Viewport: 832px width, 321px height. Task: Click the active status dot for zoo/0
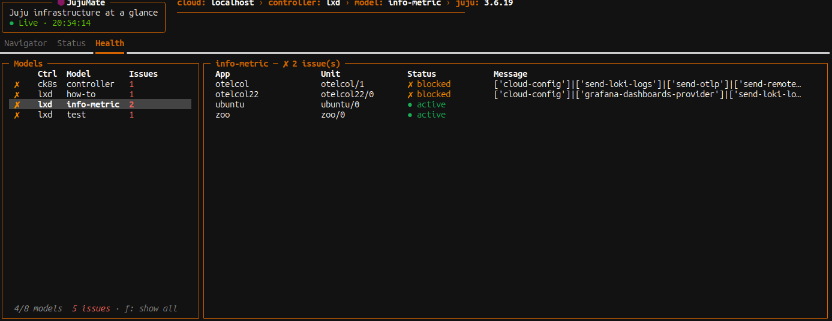tap(410, 115)
